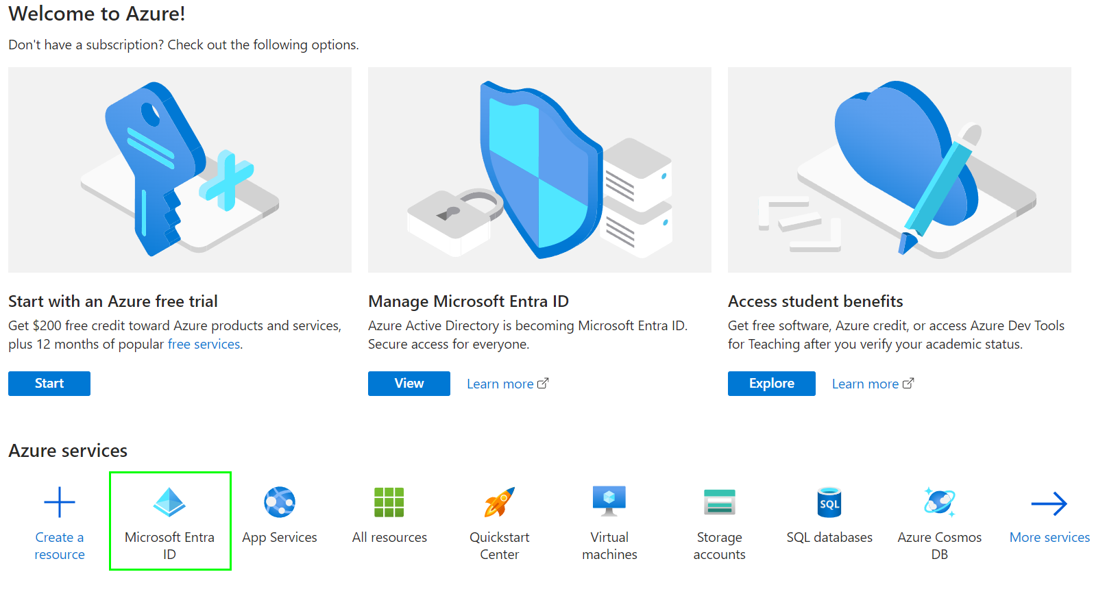
Task: Click the Azure services section heading
Action: pos(67,450)
